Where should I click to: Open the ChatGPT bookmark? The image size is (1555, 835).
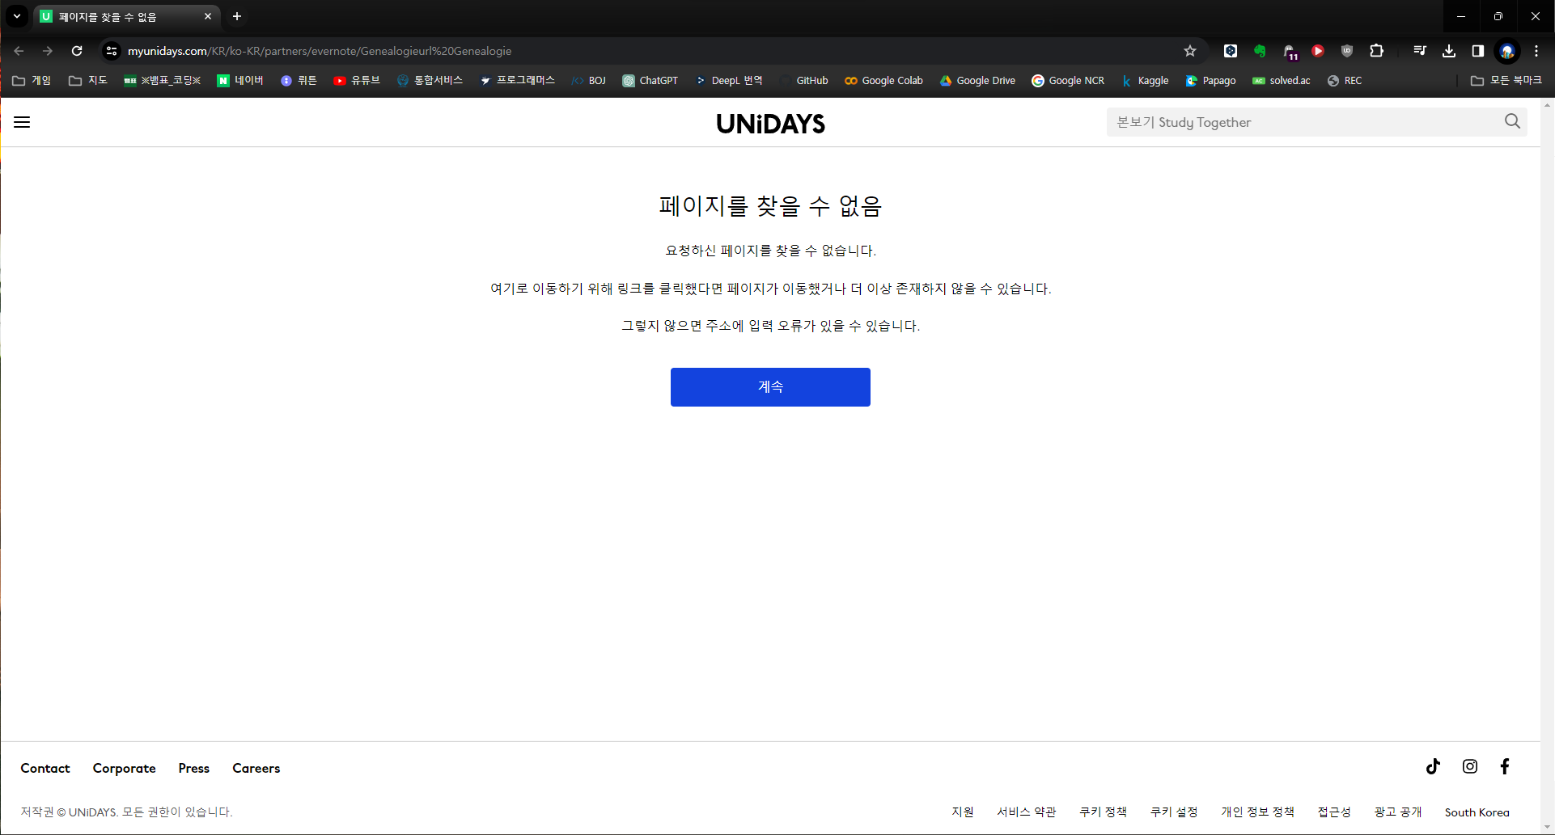pos(650,81)
